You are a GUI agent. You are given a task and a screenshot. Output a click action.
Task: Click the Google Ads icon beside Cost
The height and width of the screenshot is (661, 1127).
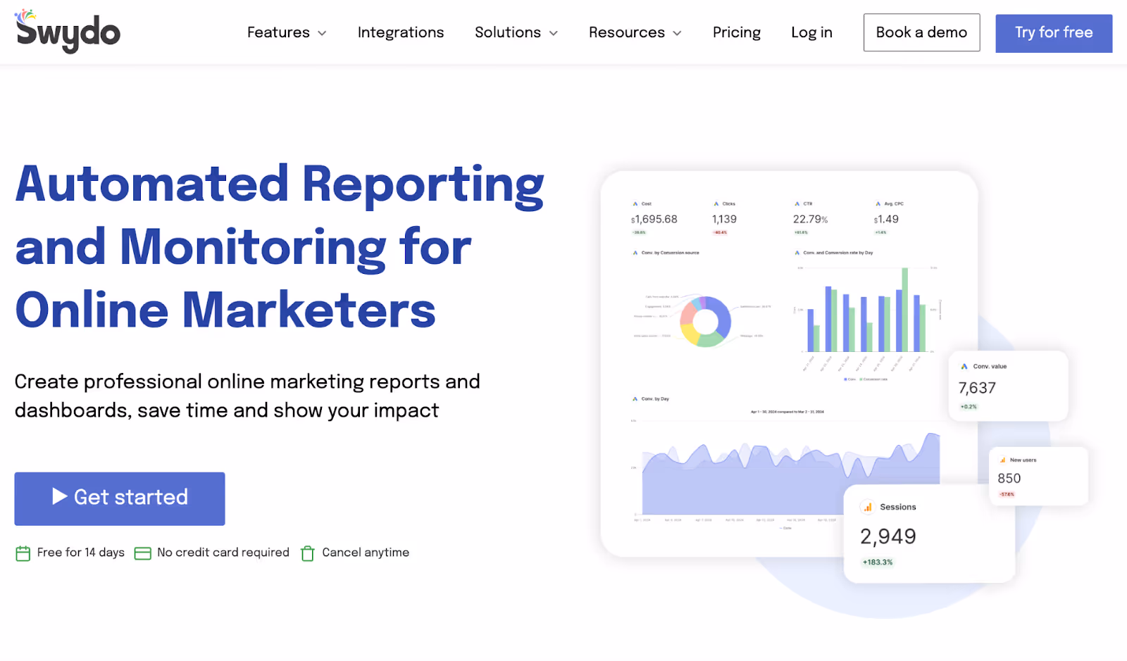635,204
